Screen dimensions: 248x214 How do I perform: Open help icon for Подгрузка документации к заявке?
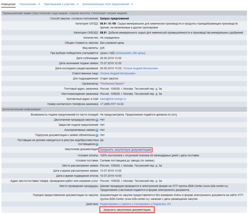[x=97, y=135]
